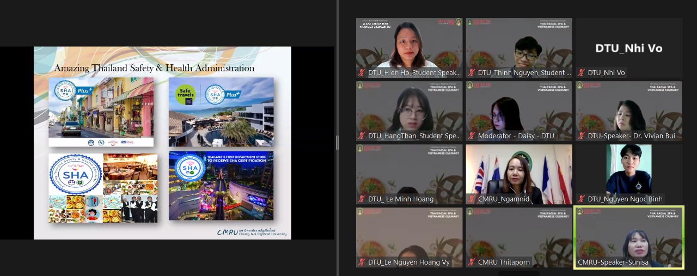Click the Safe travels badge on the slide
The height and width of the screenshot is (276, 697).
[x=185, y=94]
